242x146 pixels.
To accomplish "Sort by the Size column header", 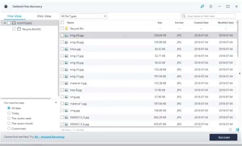I will tap(160, 23).
